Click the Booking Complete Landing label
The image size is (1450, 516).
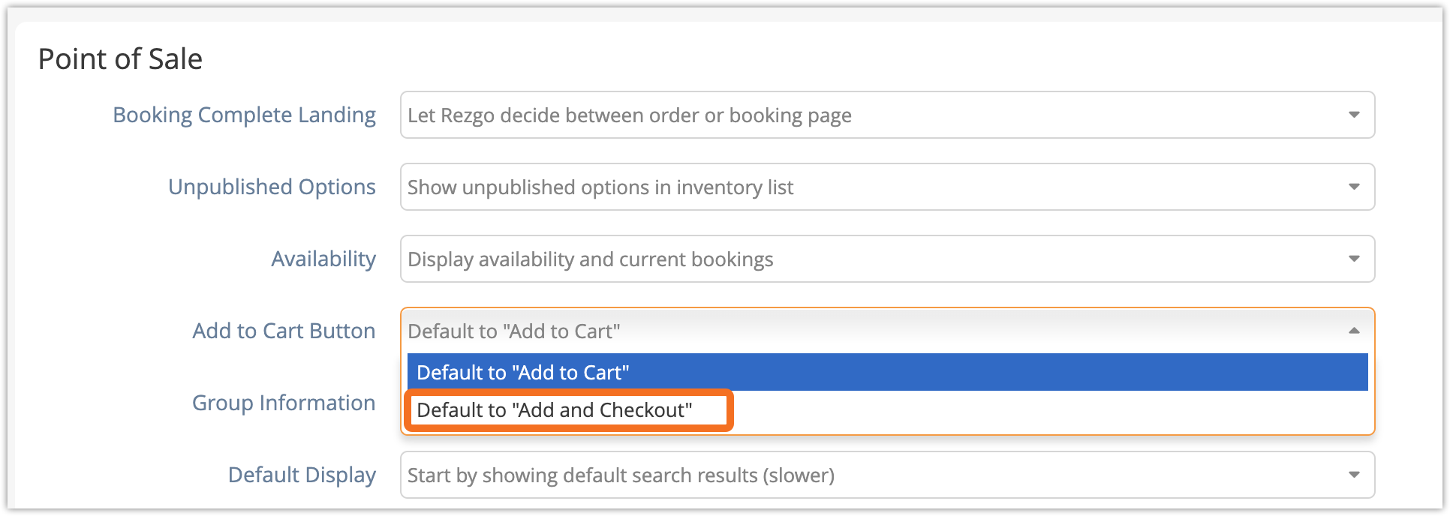click(244, 115)
